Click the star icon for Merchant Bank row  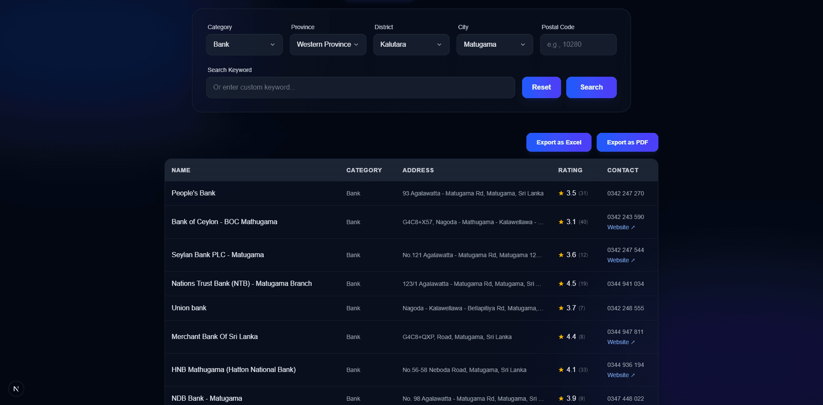click(x=561, y=337)
